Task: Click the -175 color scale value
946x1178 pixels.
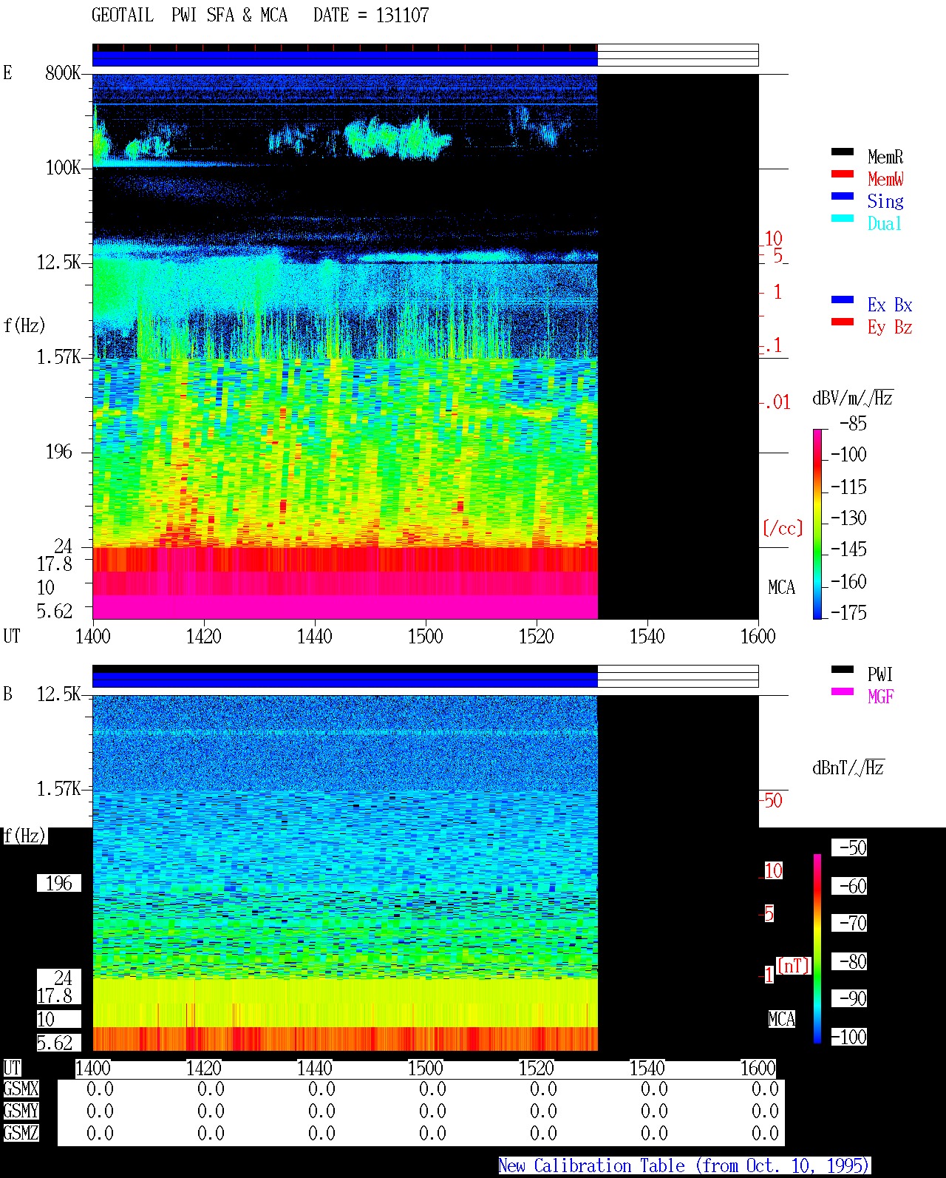Action: coord(848,612)
